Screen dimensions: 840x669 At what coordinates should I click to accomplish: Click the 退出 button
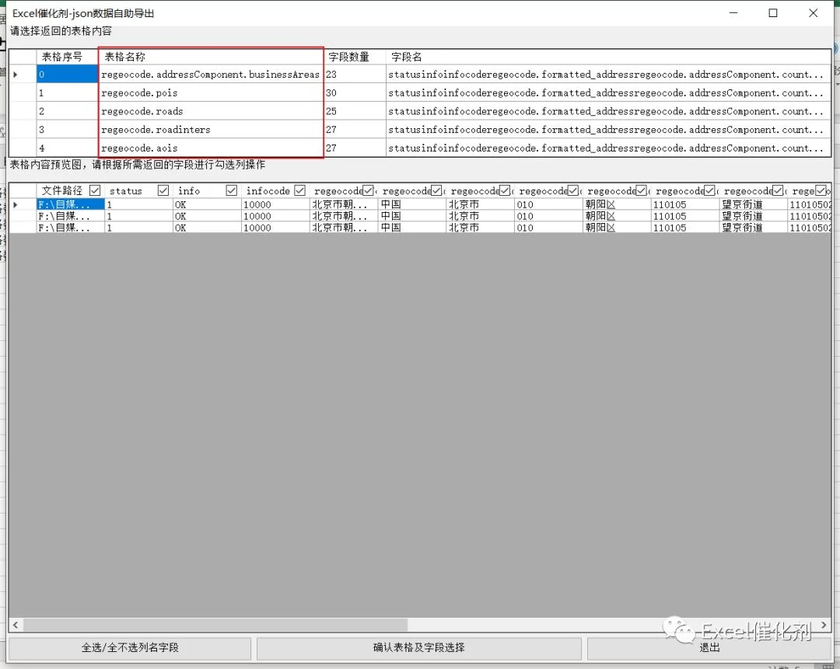(x=709, y=647)
